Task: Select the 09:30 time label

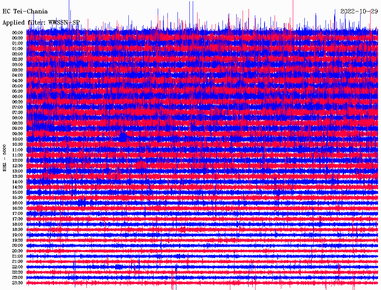Action: coord(17,134)
